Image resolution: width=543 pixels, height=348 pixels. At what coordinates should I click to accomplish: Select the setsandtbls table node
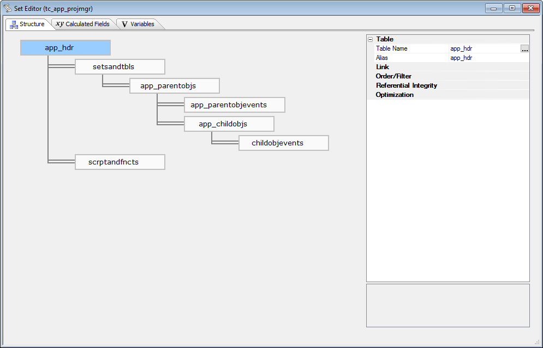[120, 67]
